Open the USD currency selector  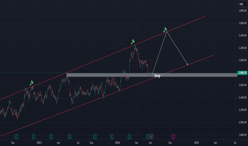click(x=242, y=4)
